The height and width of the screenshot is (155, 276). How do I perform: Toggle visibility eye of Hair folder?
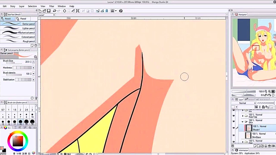[234, 142]
